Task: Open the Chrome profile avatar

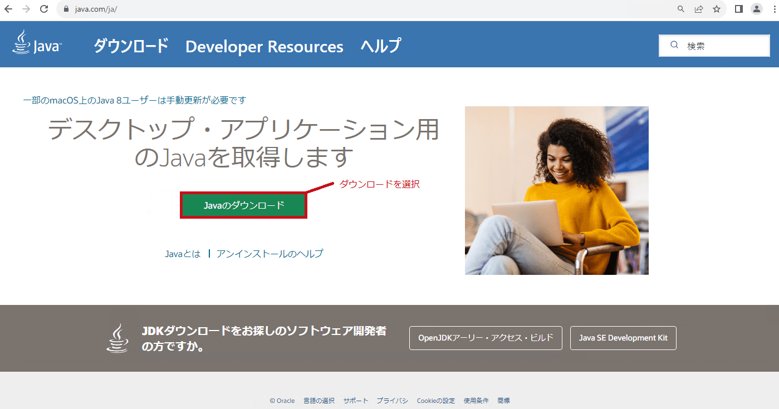Action: click(x=756, y=9)
